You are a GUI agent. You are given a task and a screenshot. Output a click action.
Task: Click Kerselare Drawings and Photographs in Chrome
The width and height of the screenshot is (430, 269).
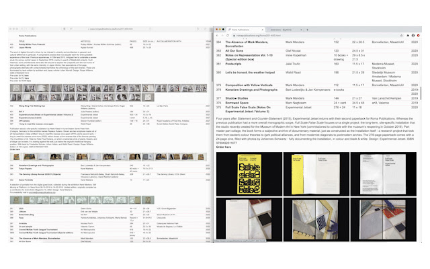[251, 89]
